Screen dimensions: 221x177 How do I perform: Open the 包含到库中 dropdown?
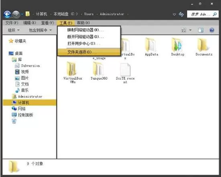[40, 30]
